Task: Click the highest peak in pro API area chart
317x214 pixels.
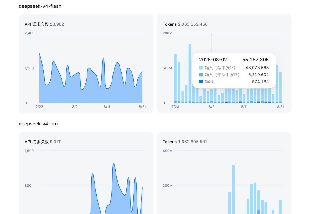Action: 114,164
